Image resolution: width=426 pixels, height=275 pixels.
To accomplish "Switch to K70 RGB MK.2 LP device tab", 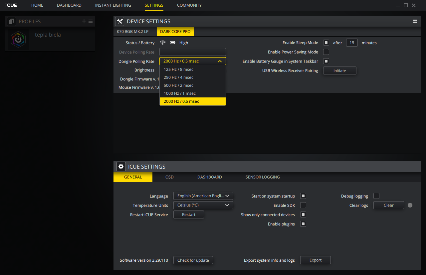I will pyautogui.click(x=133, y=32).
